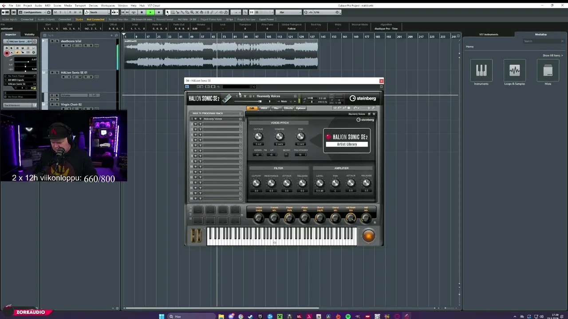
Task: Click the undo arrow in HALion toolbar
Action: 355,108
